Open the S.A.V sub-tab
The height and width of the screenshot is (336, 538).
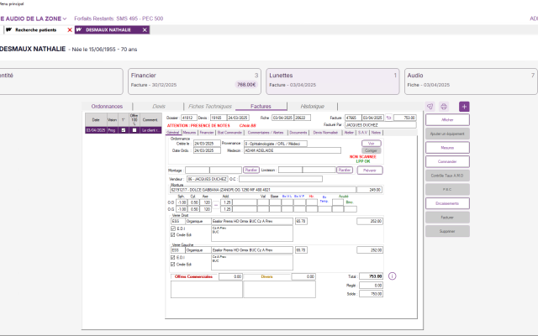362,133
